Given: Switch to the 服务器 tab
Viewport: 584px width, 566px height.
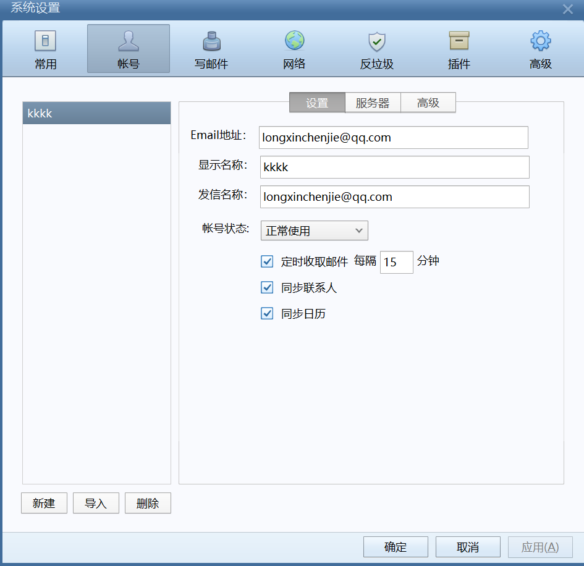Looking at the screenshot, I should pos(373,103).
